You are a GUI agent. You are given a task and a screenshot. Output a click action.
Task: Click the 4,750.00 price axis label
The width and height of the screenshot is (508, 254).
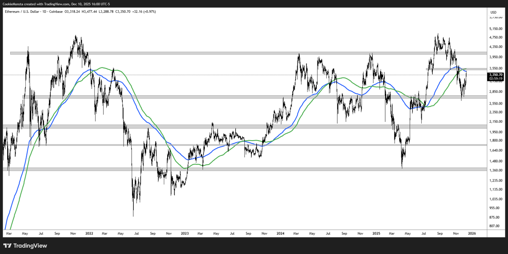495,38
